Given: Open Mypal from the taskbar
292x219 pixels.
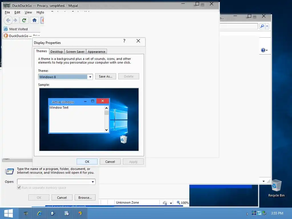Looking at the screenshot, I should coord(26,213).
